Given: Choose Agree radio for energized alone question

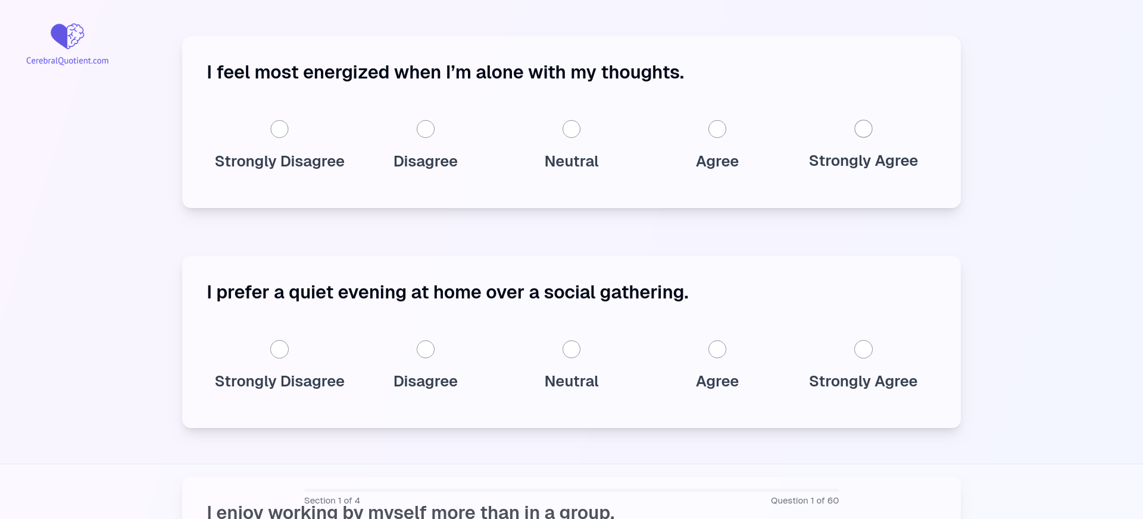Looking at the screenshot, I should pyautogui.click(x=717, y=129).
